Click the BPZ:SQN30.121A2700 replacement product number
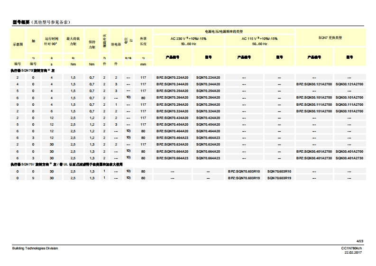 pyautogui.click(x=314, y=84)
